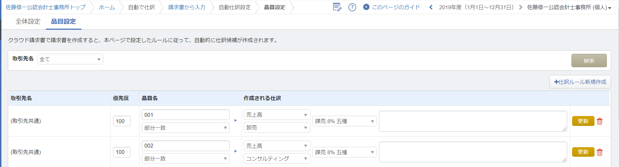This screenshot has width=619, height=167.
Task: Click the help question mark icon
Action: coord(352,7)
